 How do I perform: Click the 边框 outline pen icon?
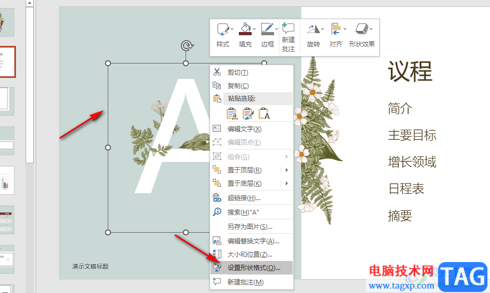click(268, 29)
